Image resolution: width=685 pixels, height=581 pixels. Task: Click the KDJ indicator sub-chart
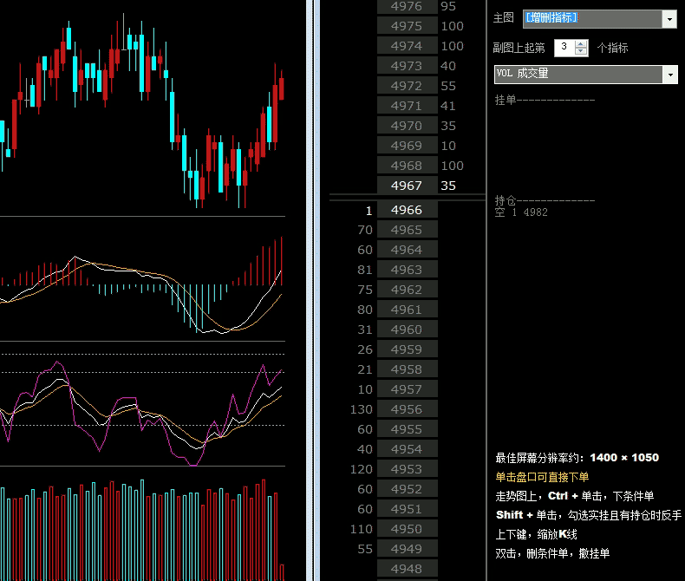click(x=143, y=404)
